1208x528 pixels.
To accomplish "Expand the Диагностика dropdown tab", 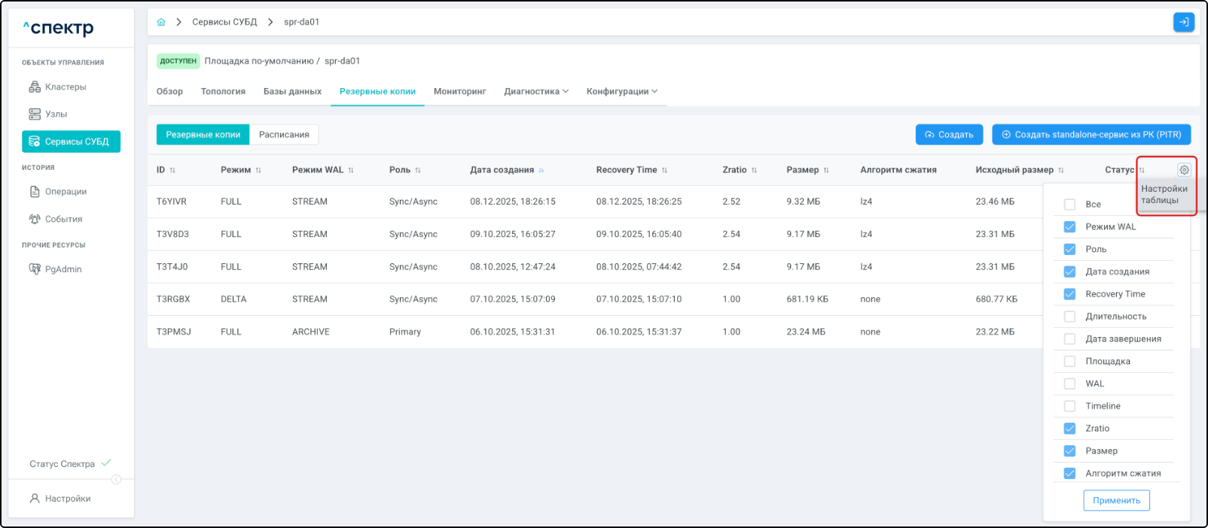I will pos(535,92).
